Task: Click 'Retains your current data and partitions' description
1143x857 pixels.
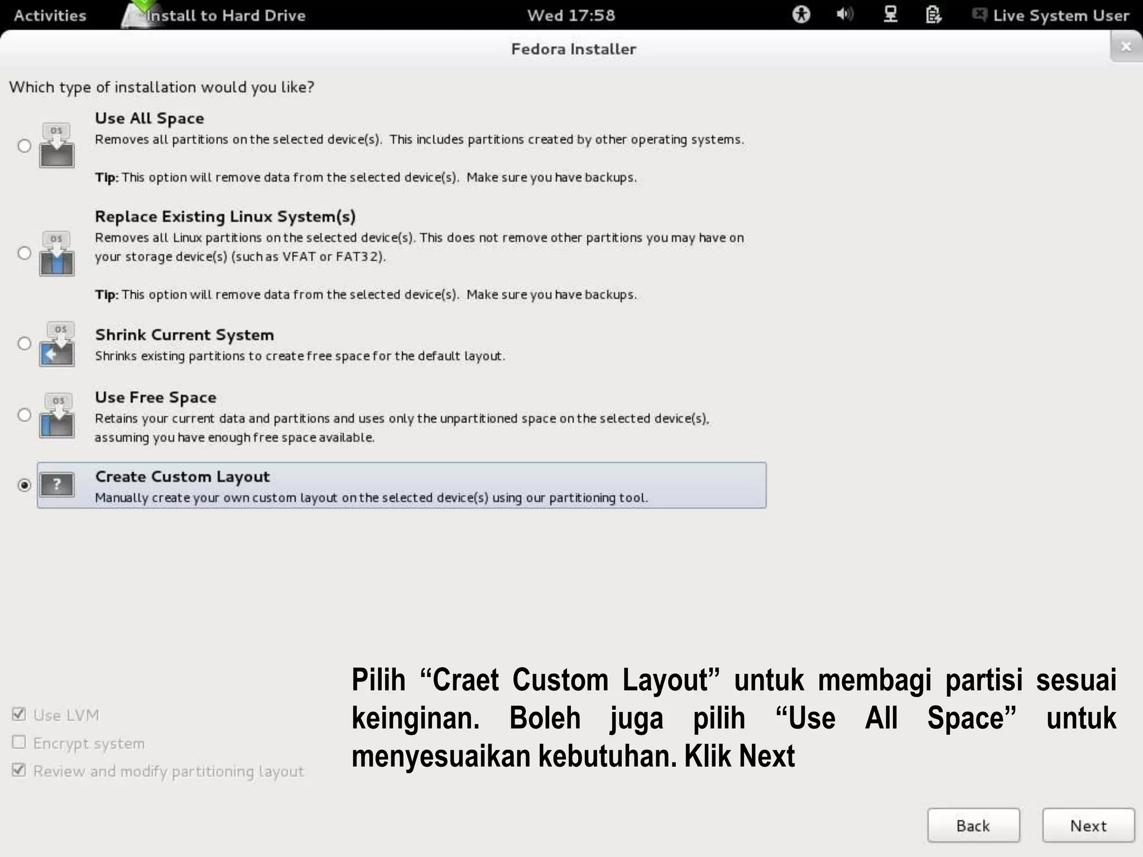Action: [x=402, y=428]
